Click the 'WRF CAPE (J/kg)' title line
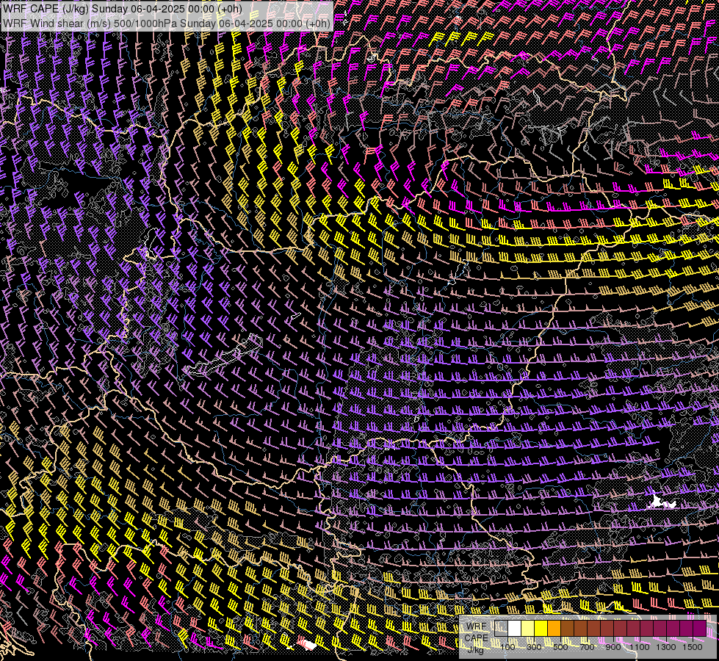 (123, 9)
